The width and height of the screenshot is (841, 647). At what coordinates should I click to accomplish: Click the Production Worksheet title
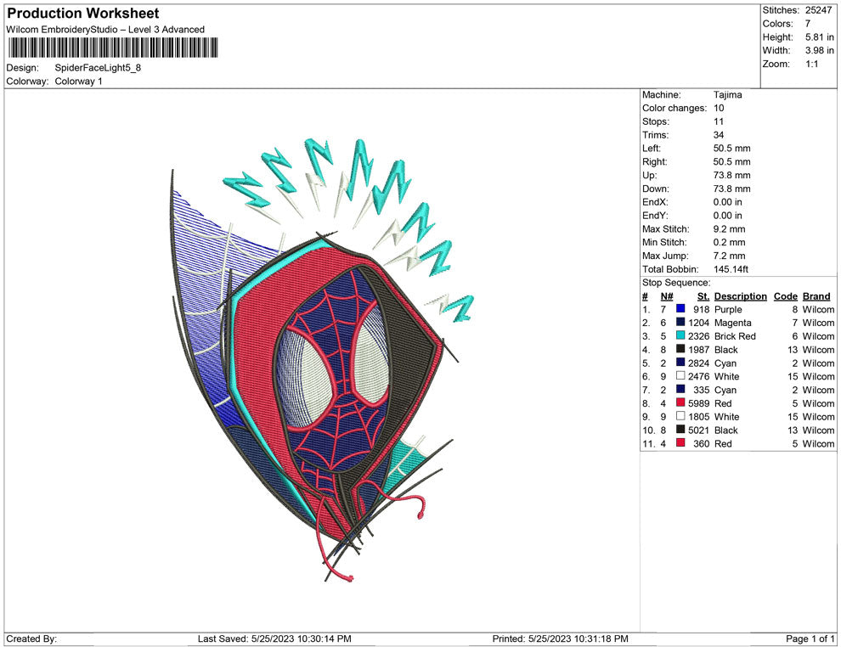(x=83, y=14)
